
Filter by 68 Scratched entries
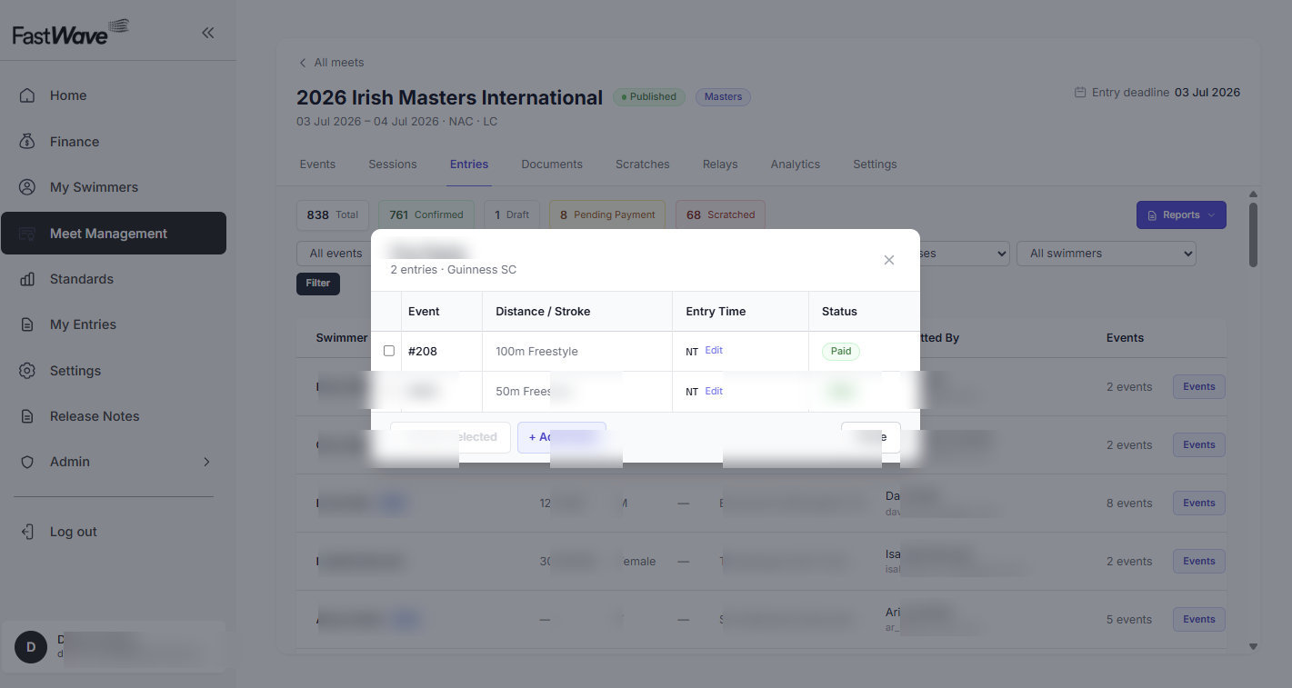coord(721,215)
